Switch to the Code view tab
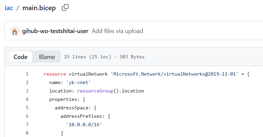263x137 pixels. [x=20, y=57]
